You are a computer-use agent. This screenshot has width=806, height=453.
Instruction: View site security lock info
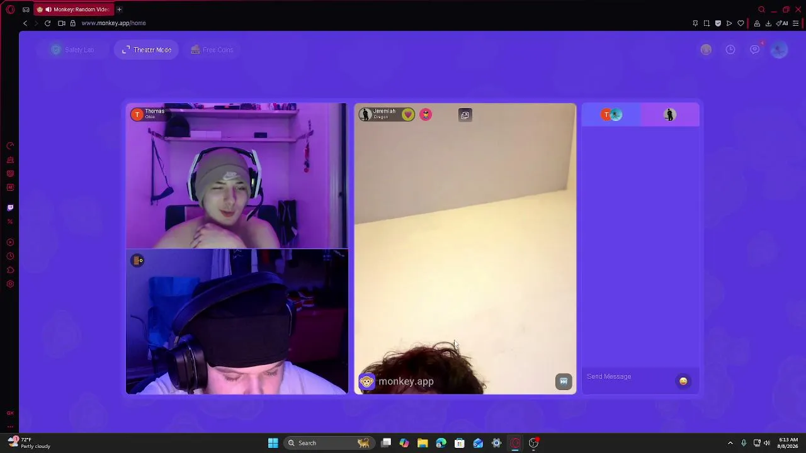pyautogui.click(x=73, y=23)
